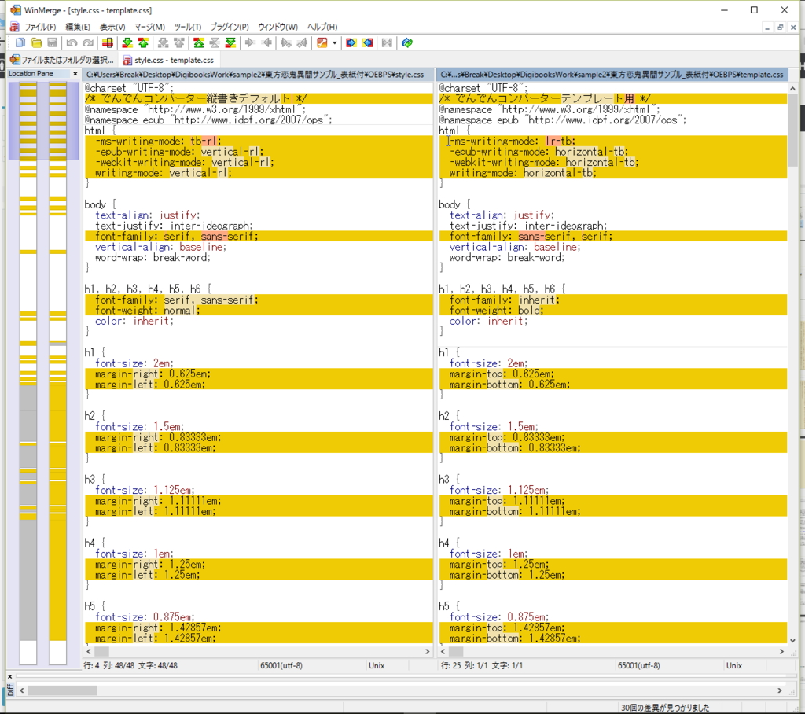
Task: Copy right and advance icon
Action: (x=286, y=42)
